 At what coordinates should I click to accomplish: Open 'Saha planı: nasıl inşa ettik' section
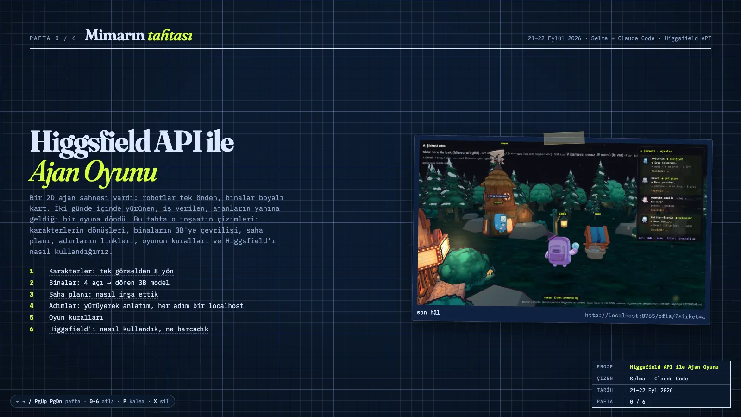coord(104,294)
